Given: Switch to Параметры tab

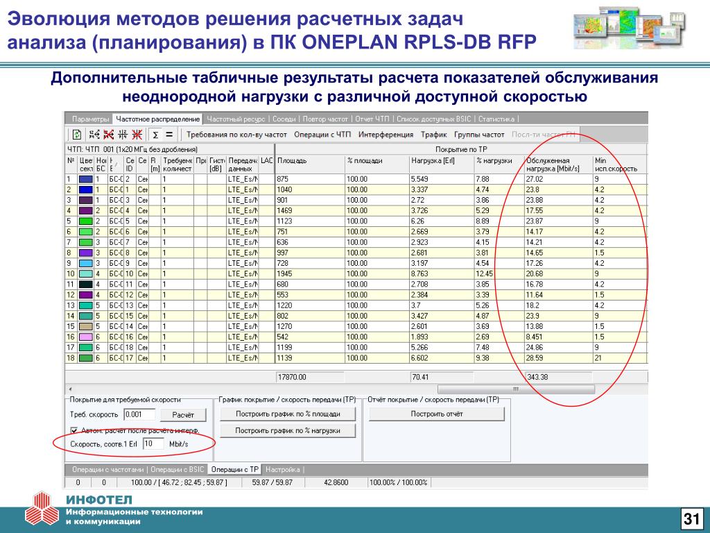Looking at the screenshot, I should [x=90, y=119].
